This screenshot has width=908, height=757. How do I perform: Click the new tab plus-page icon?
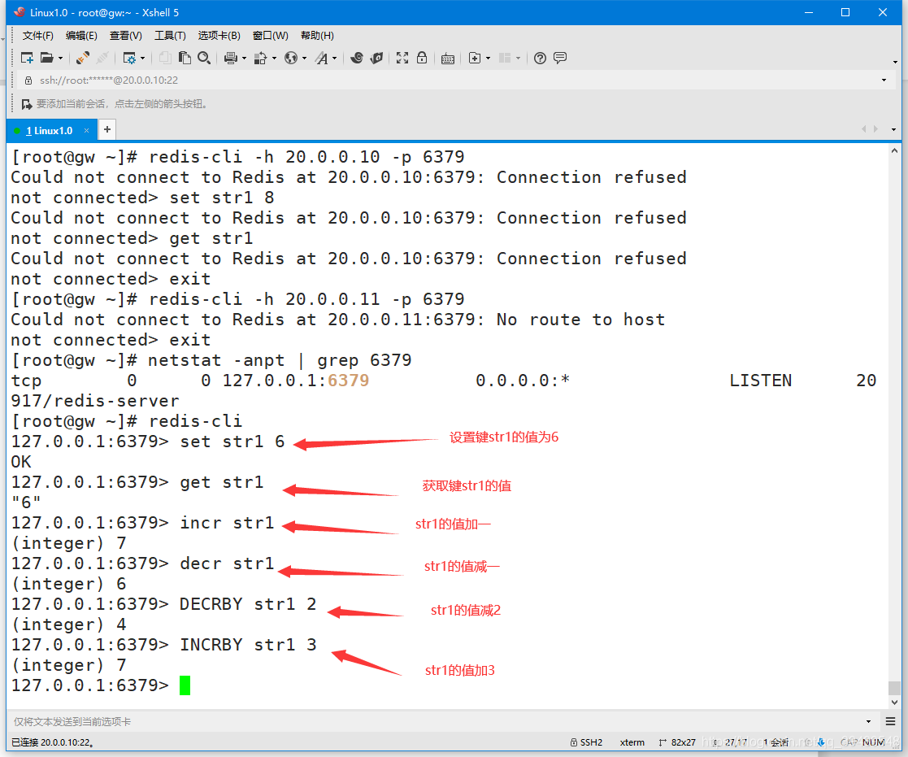(475, 58)
